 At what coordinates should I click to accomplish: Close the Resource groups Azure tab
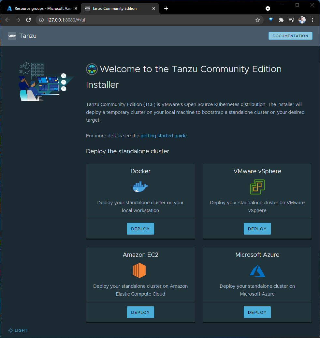click(76, 8)
